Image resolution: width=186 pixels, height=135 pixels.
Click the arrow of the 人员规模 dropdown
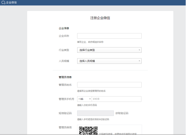pyautogui.click(x=139, y=61)
